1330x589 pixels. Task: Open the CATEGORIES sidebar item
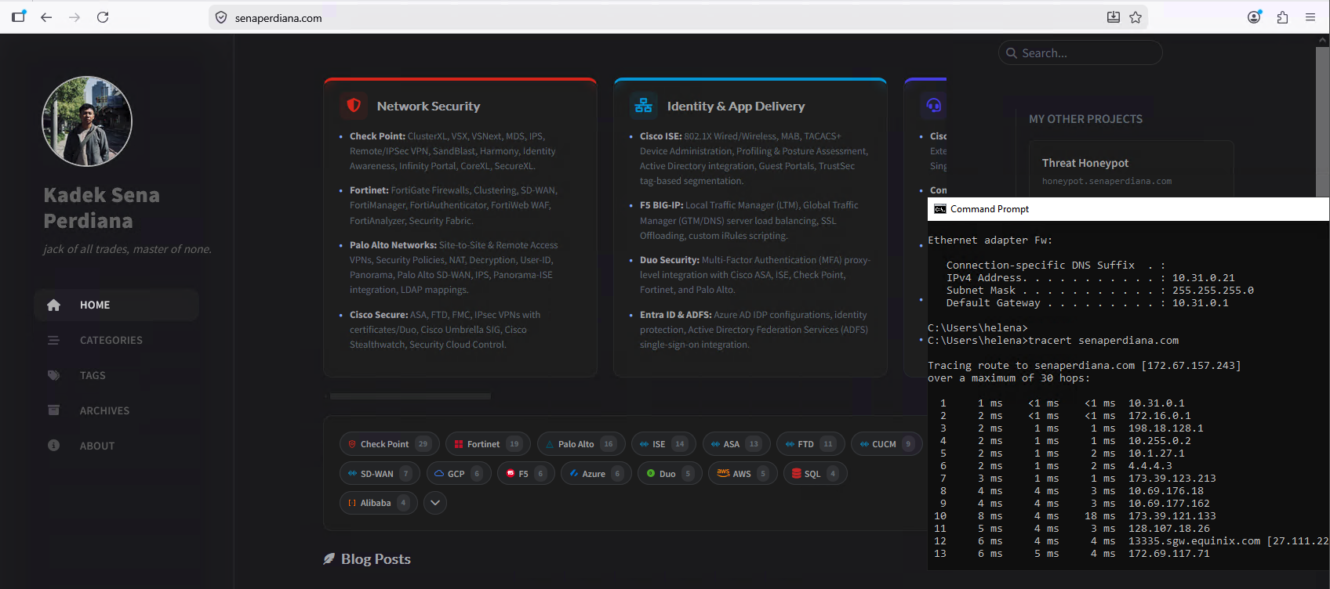point(116,340)
